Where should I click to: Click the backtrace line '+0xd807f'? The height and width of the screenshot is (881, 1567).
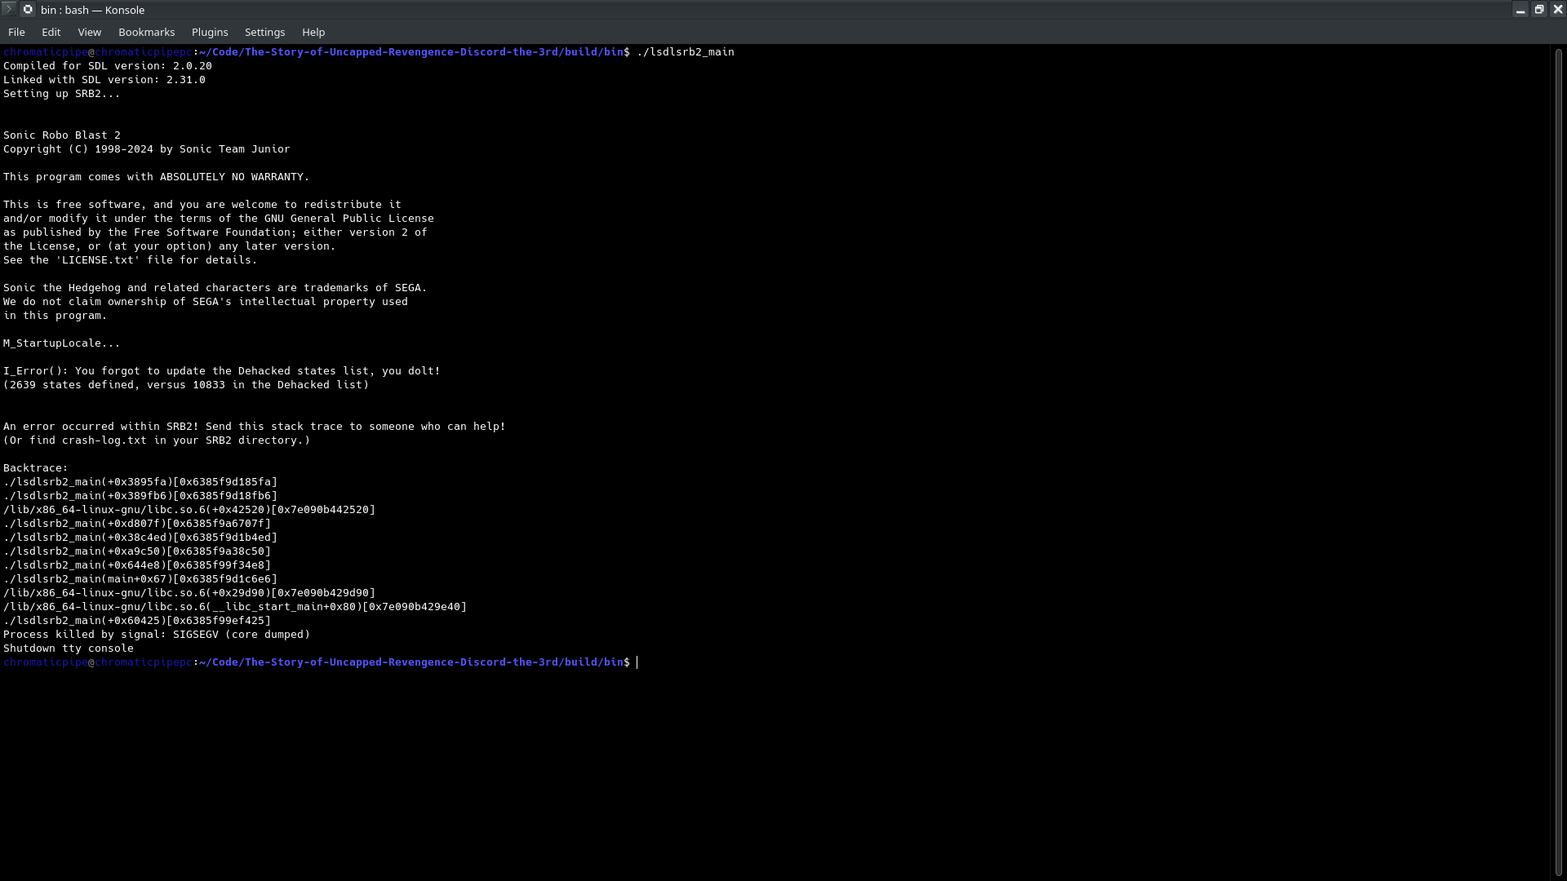[x=137, y=524]
